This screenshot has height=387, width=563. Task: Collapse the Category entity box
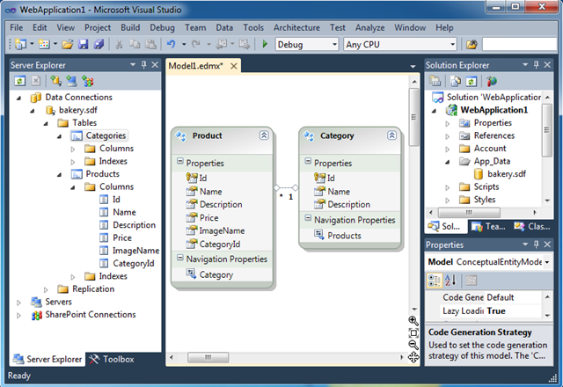click(391, 135)
